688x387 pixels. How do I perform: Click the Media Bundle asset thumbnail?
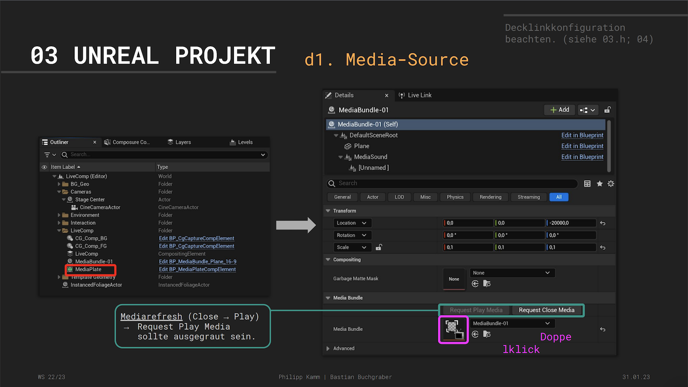coord(454,329)
